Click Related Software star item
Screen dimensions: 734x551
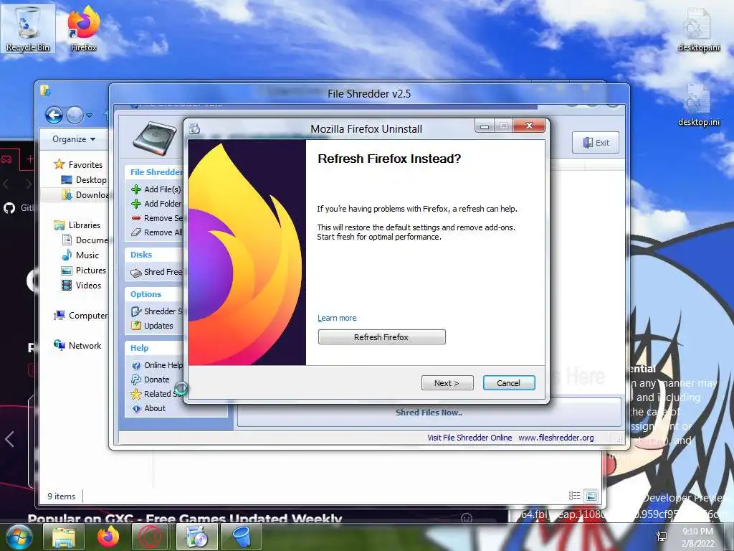(x=156, y=394)
